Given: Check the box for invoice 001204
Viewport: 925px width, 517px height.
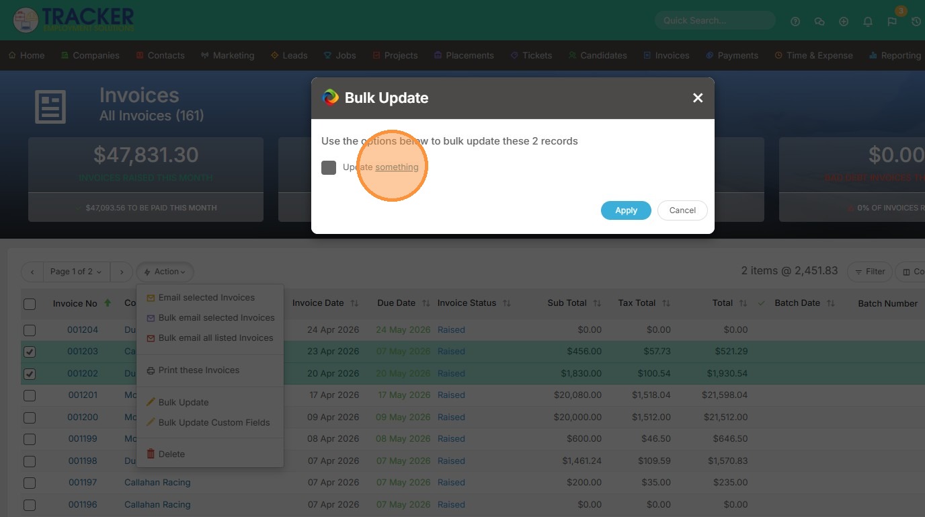Looking at the screenshot, I should 30,330.
